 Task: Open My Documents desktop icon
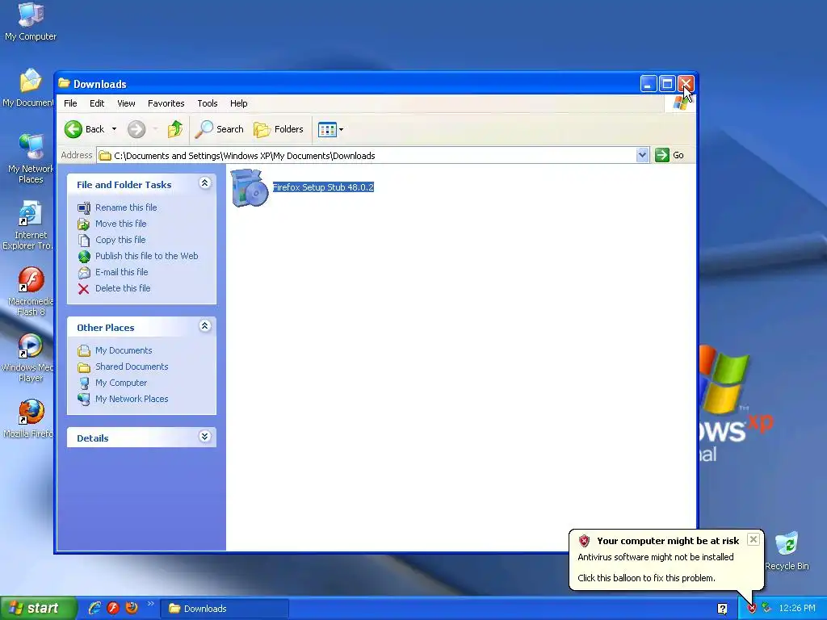pos(30,87)
